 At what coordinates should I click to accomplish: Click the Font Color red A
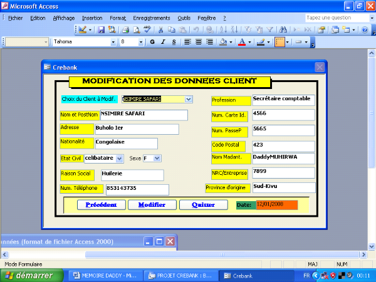242,42
